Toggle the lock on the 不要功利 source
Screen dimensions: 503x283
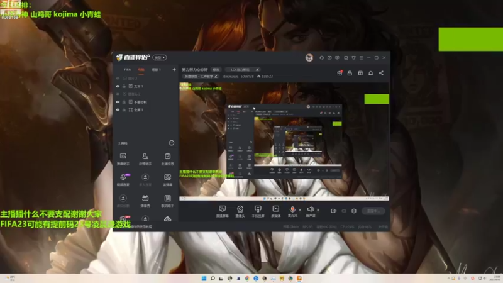(x=124, y=102)
